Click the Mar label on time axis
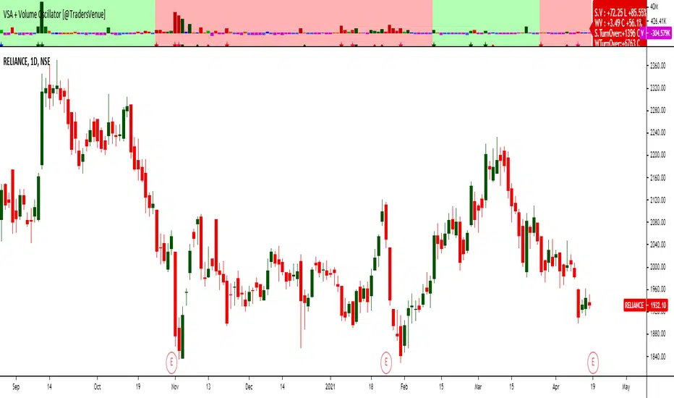Screen dimensions: 674x398 478,387
